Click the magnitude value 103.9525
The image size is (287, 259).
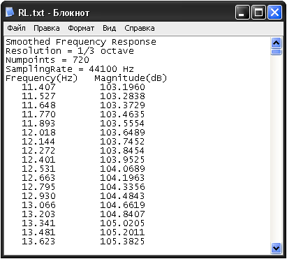[122, 160]
